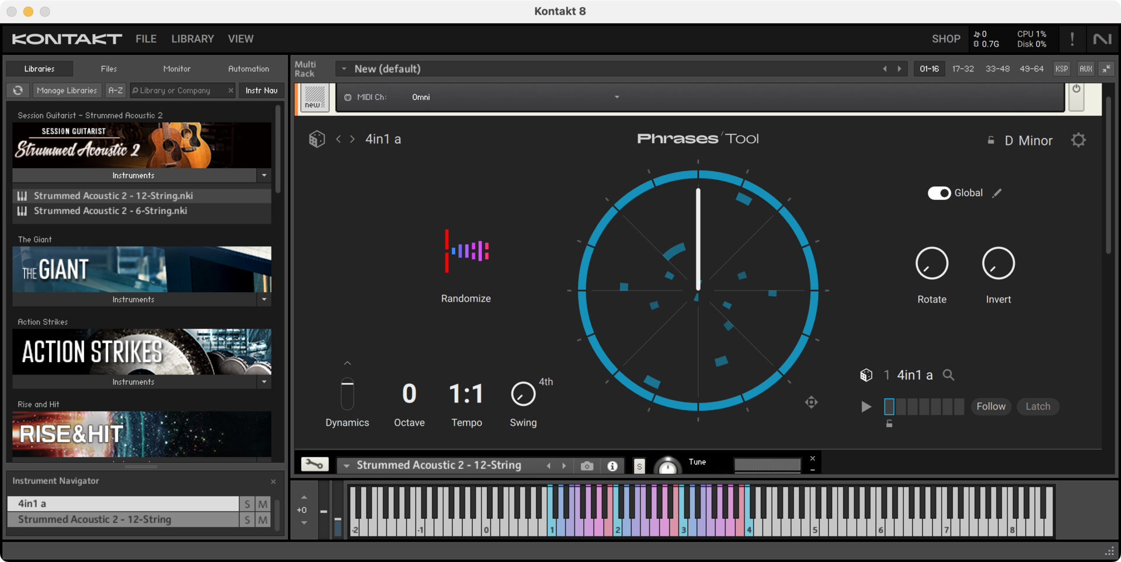
Task: Click the new instrument slot icon
Action: coord(315,97)
